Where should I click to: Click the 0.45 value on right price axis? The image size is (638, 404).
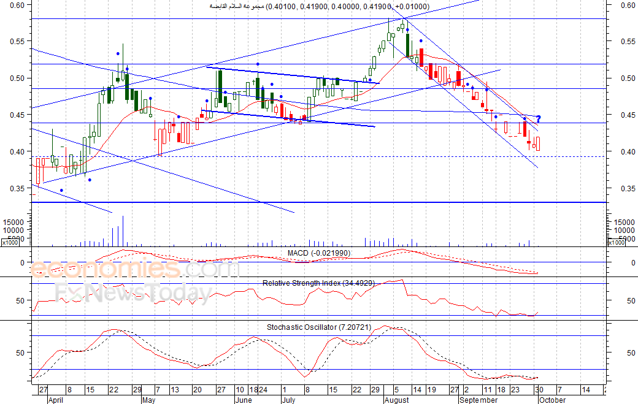point(628,115)
